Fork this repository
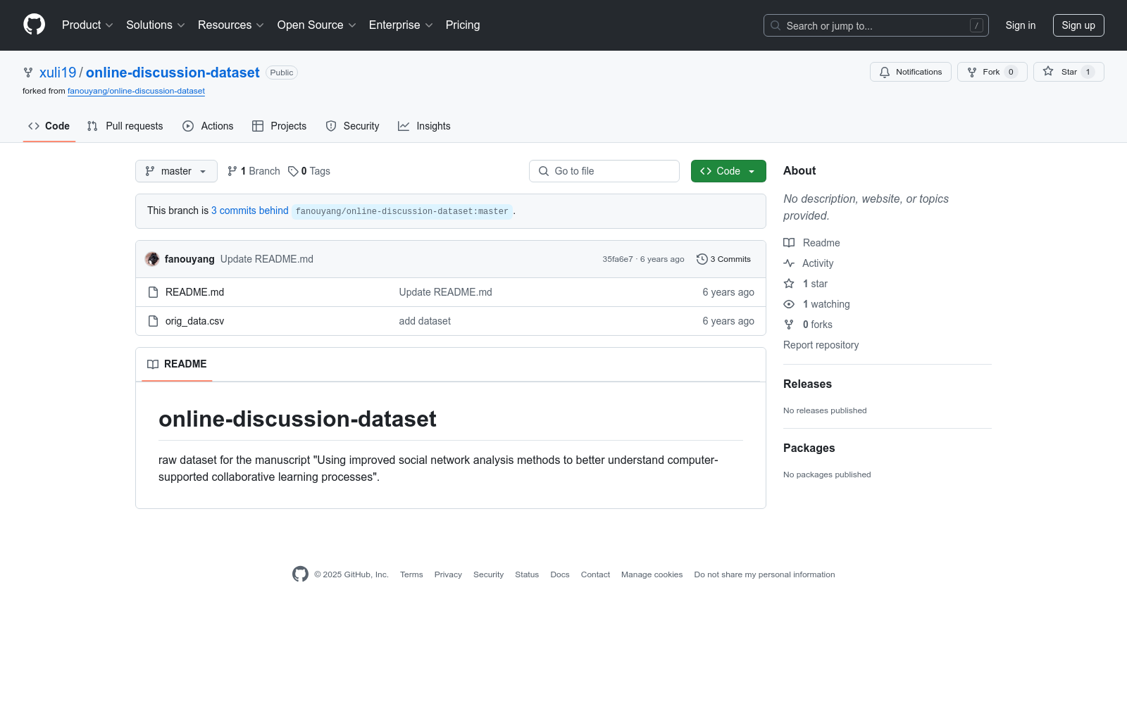Screen dimensions: 1127x704 (992, 72)
